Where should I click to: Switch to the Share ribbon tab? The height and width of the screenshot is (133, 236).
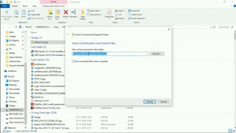[25, 6]
